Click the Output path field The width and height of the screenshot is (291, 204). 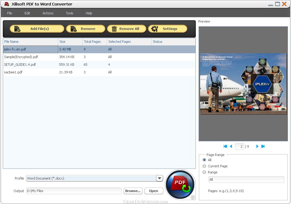pos(74,191)
